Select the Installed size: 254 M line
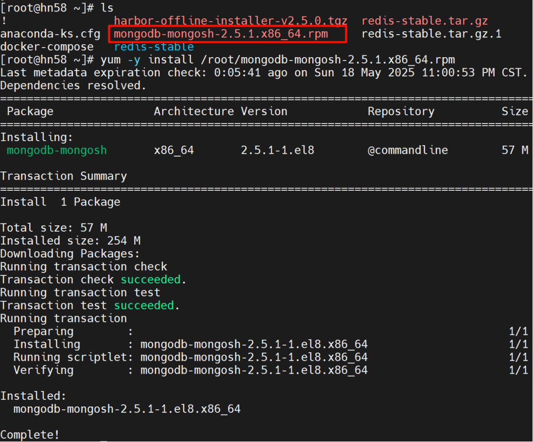This screenshot has width=533, height=442. point(70,241)
